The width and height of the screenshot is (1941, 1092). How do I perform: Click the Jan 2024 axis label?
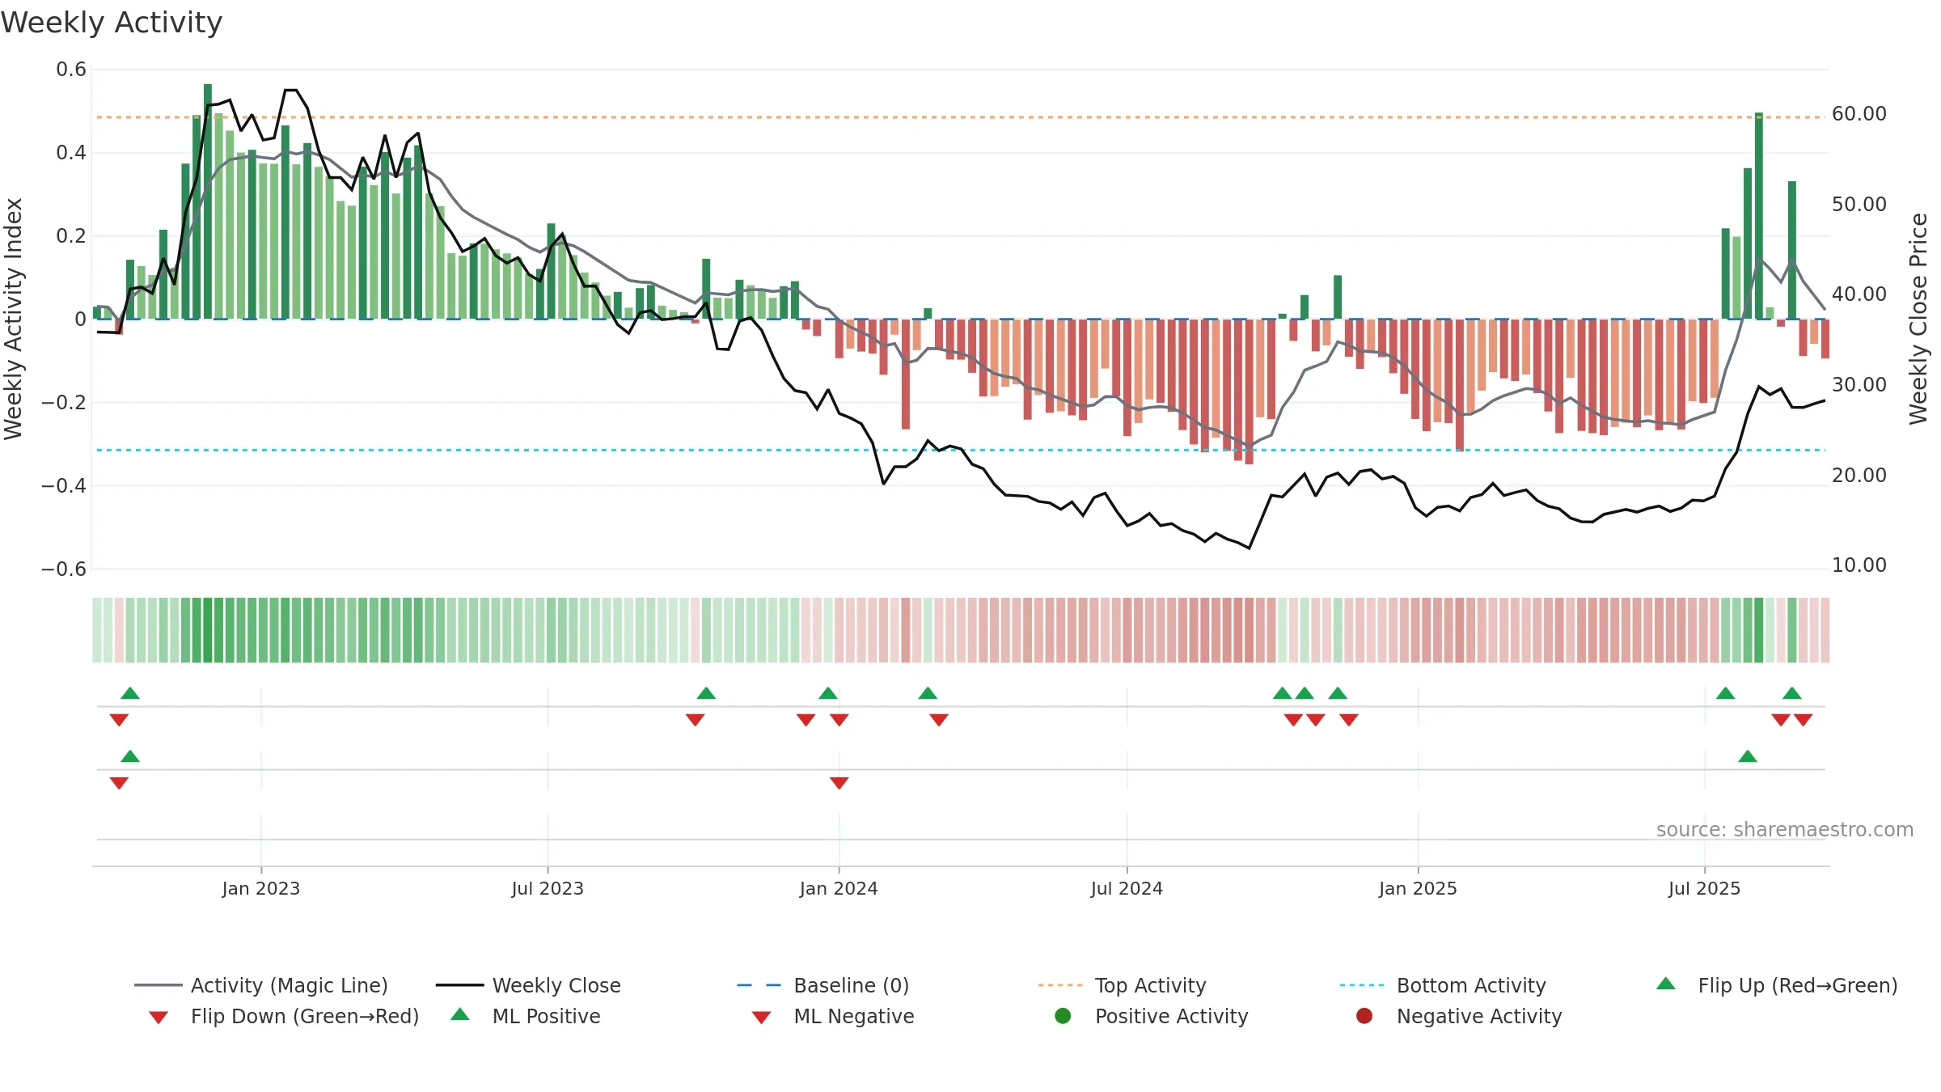click(839, 888)
